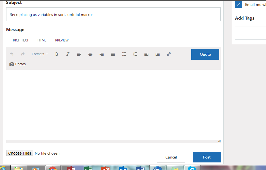Screen dimensions: 266x170
Task: Switch to the HTML tab
Action: [x=42, y=40]
